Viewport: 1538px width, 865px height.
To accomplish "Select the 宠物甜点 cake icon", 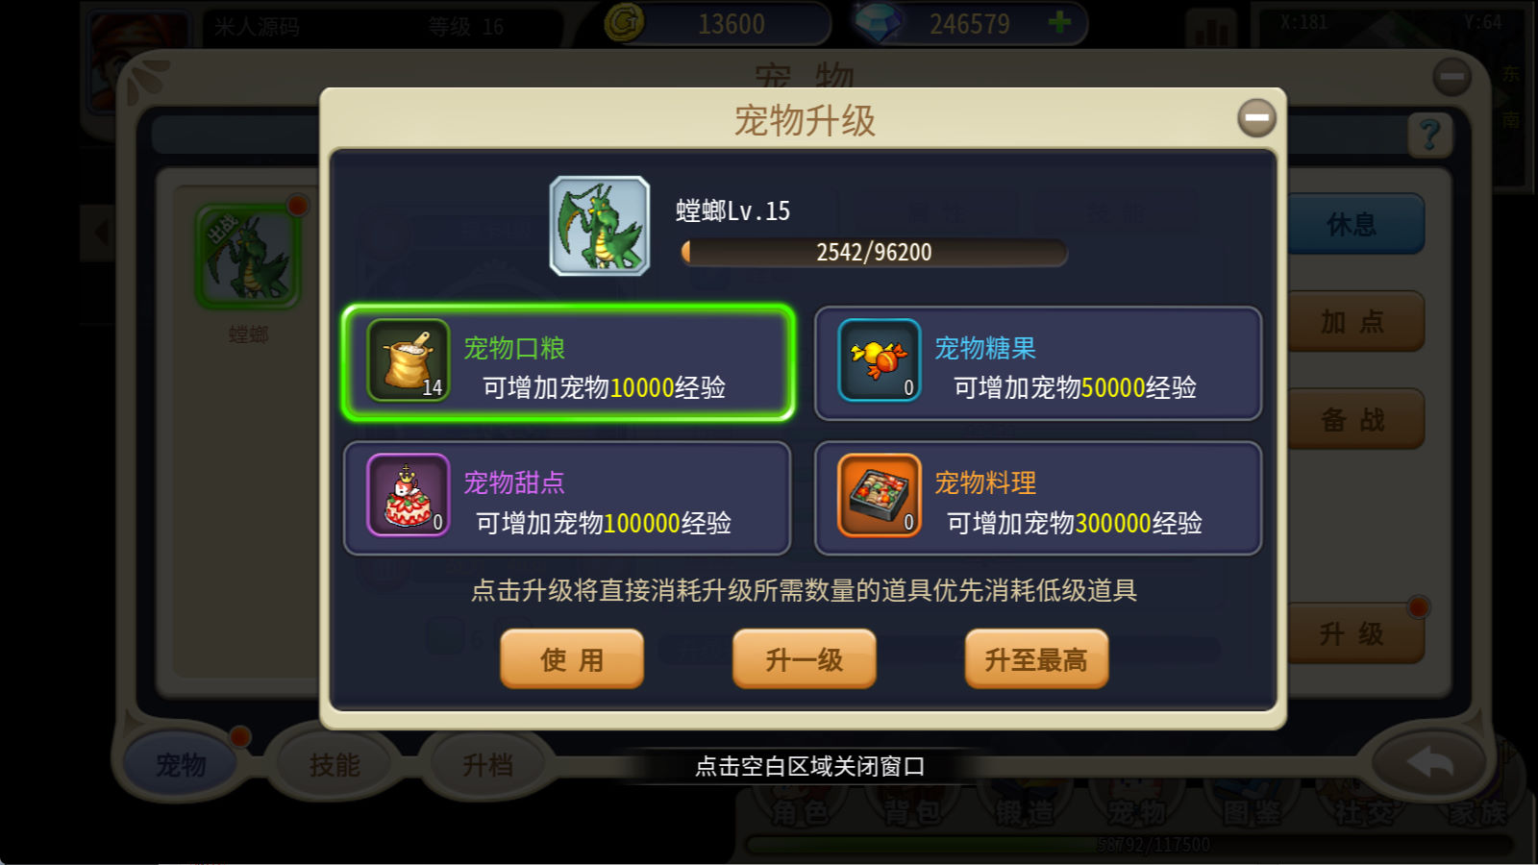I will click(409, 495).
